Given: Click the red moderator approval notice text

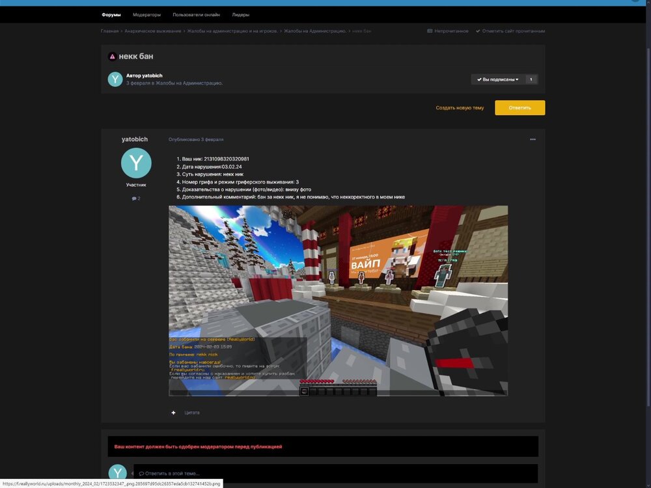Looking at the screenshot, I should tap(198, 447).
